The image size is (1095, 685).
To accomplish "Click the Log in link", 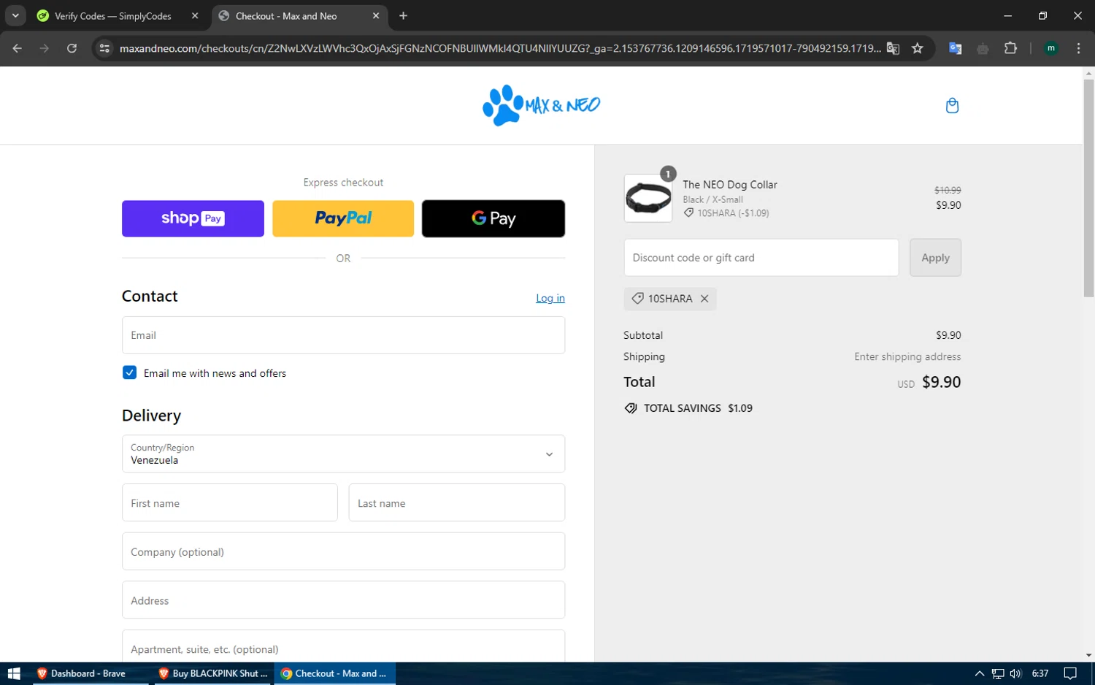I will click(550, 298).
